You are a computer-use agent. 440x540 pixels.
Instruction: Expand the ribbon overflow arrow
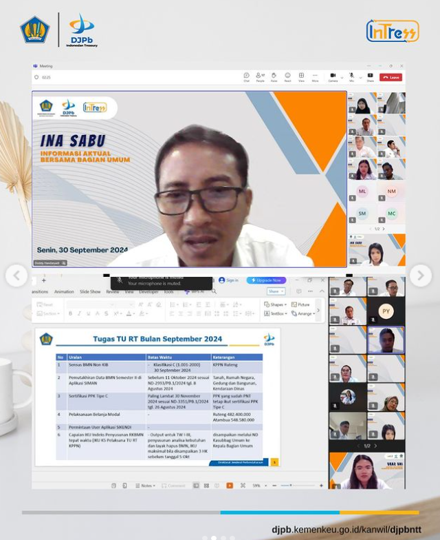click(318, 310)
